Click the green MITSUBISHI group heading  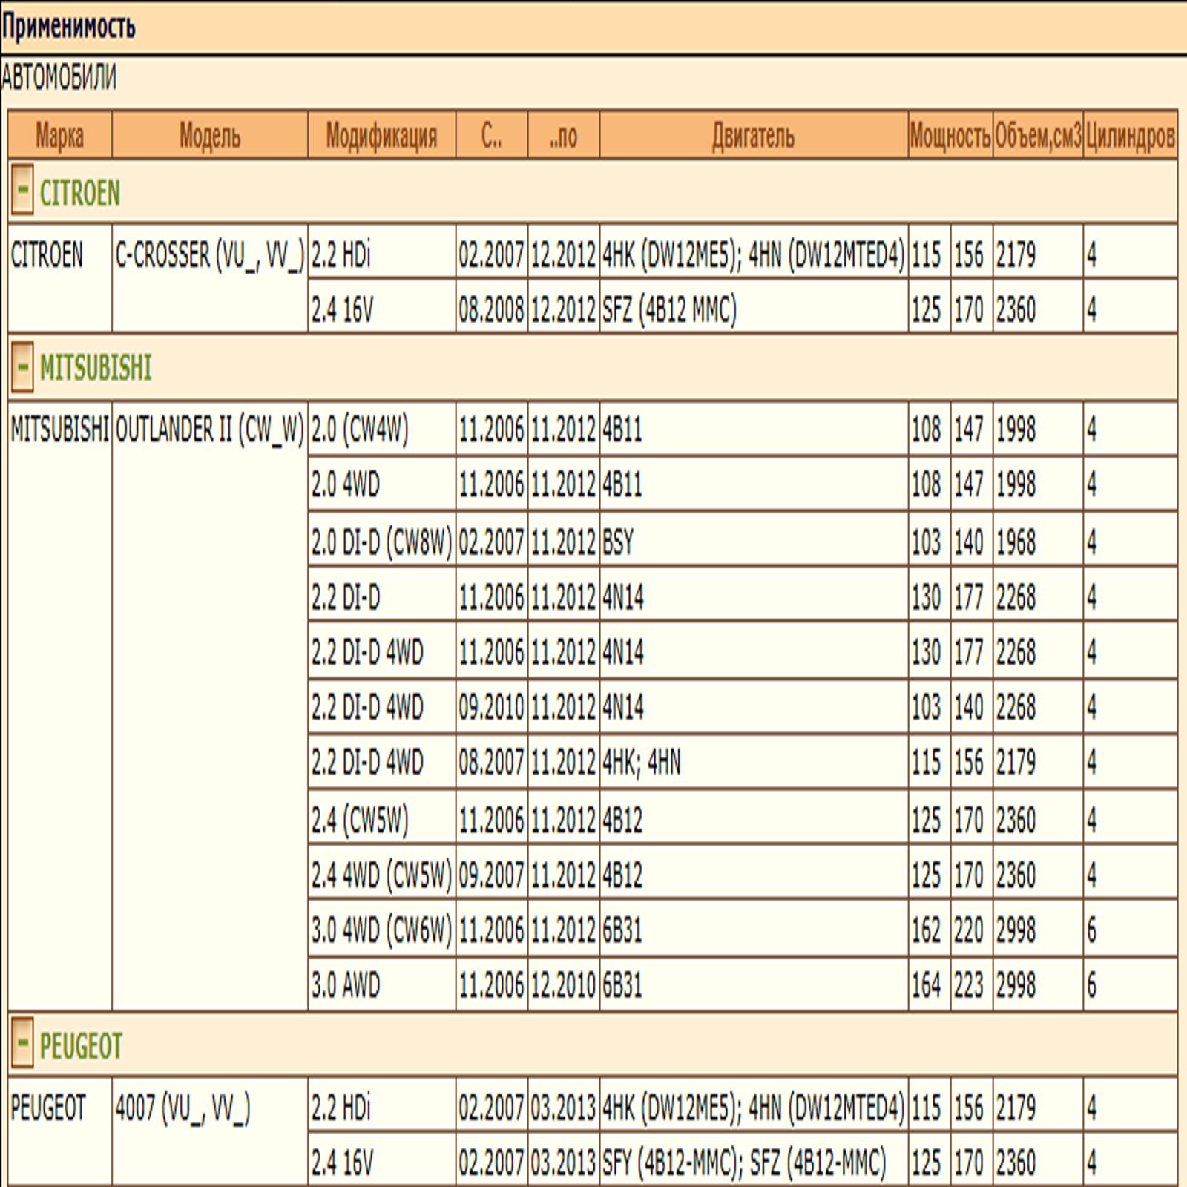pyautogui.click(x=95, y=368)
